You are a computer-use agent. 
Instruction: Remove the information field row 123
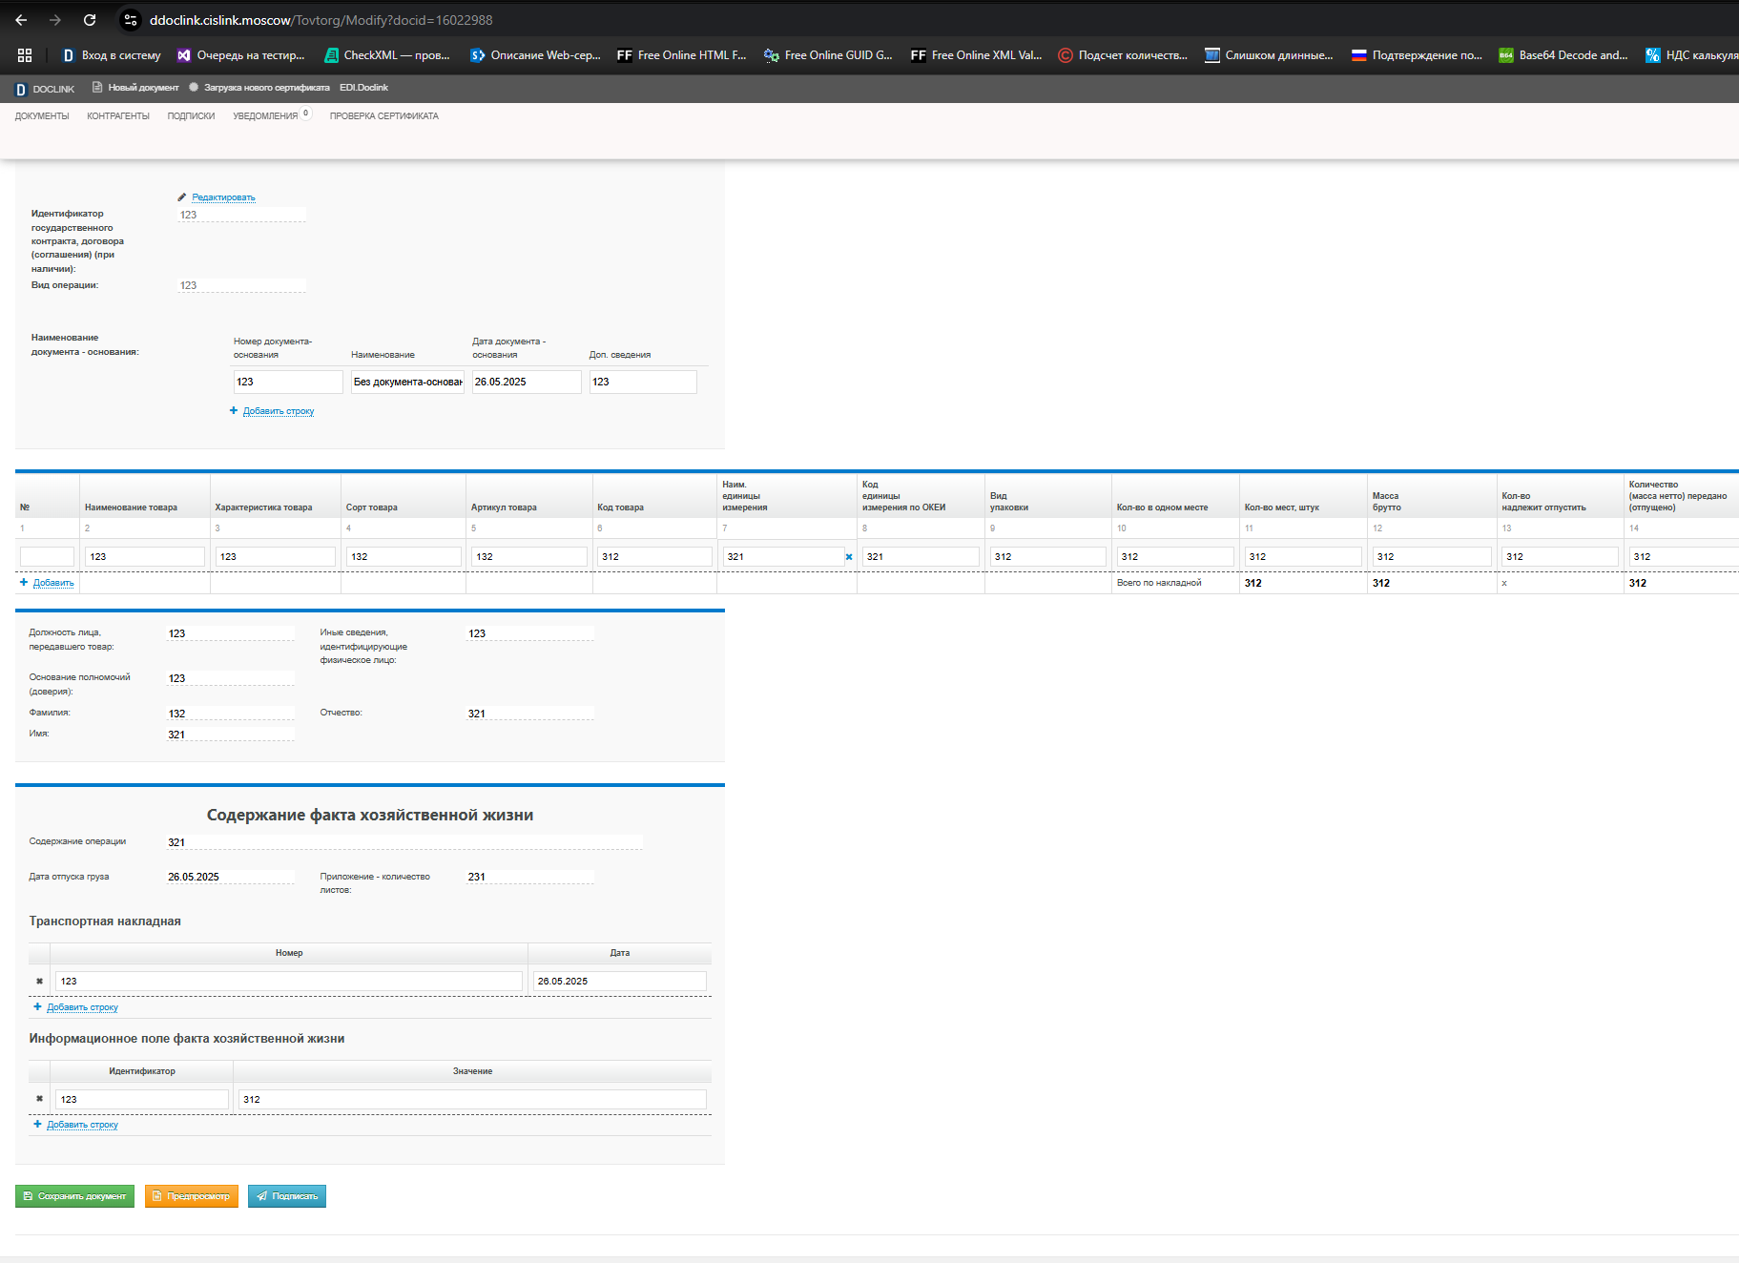(x=39, y=1099)
